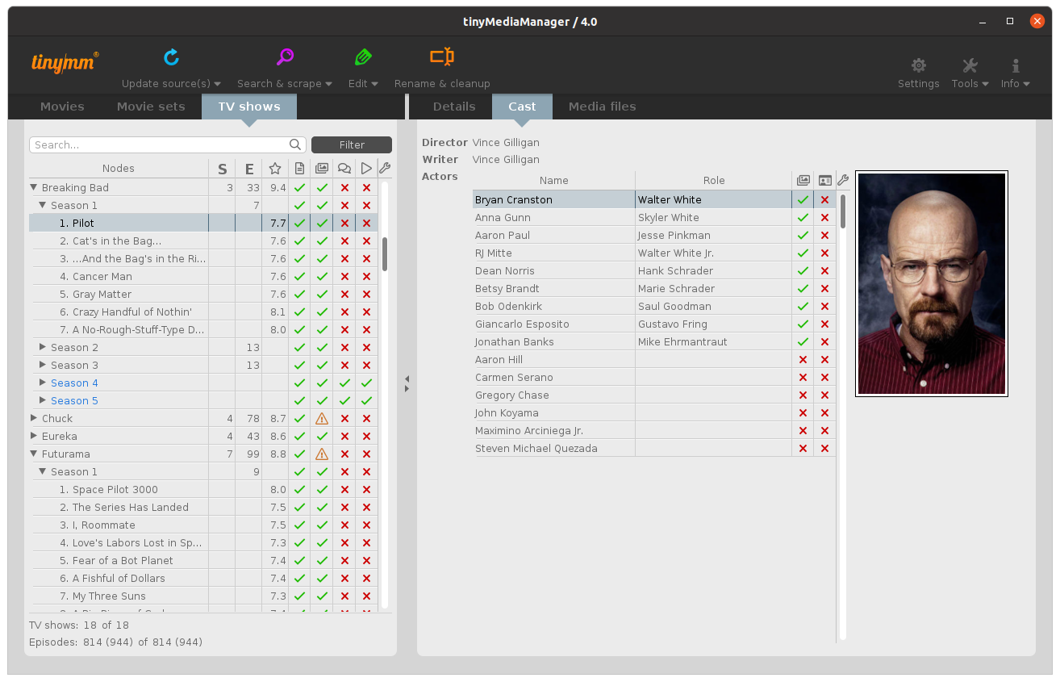
Task: Click the Rename & cleanup icon
Action: tap(441, 57)
